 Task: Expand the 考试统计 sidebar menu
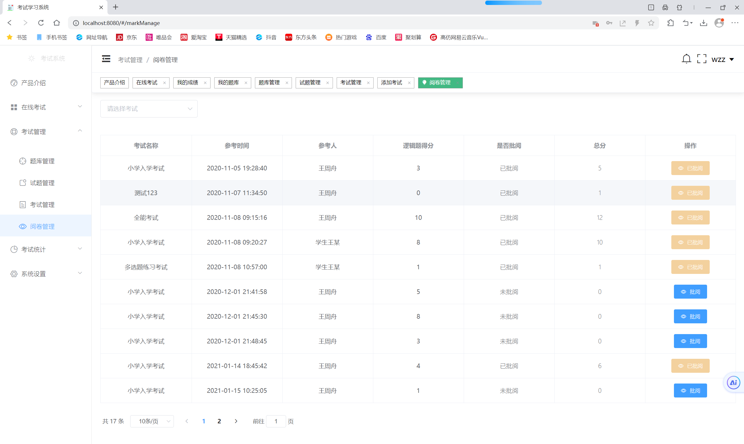click(x=45, y=249)
